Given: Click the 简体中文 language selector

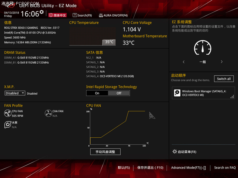Looking at the screenshot, I should (57, 15).
